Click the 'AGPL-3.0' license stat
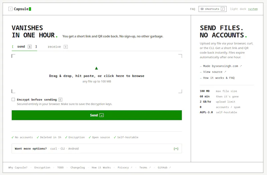Screen dimensions: 267x175 pyautogui.click(x=206, y=112)
